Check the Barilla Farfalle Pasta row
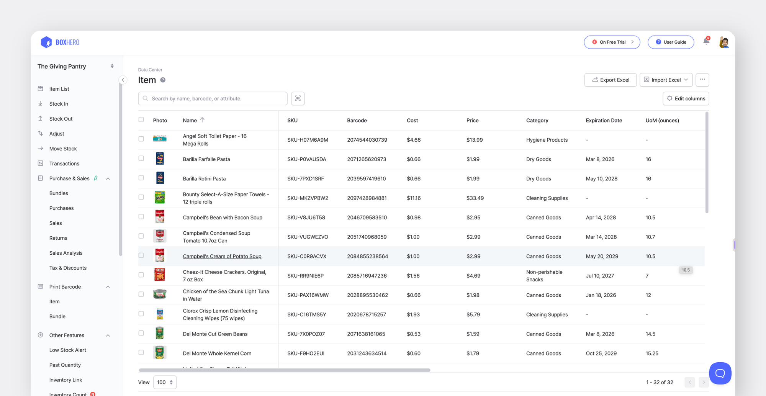 point(141,158)
